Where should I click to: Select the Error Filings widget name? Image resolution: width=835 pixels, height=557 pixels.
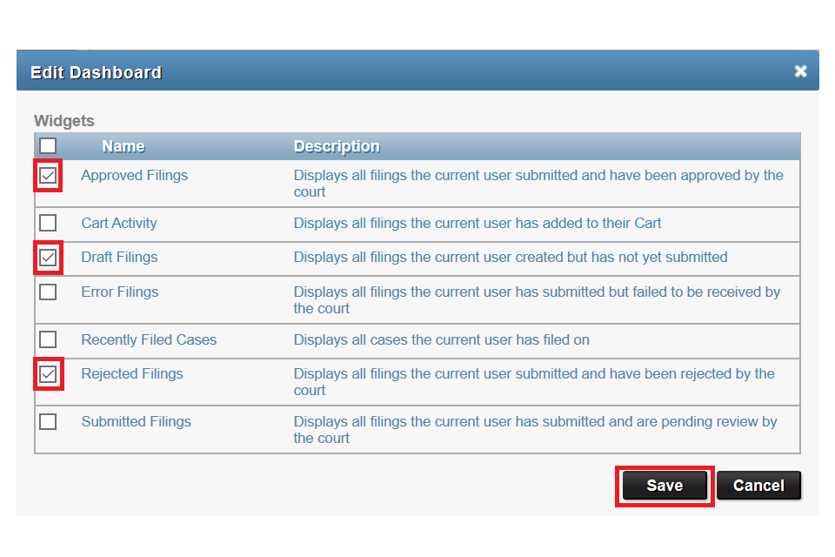[120, 292]
